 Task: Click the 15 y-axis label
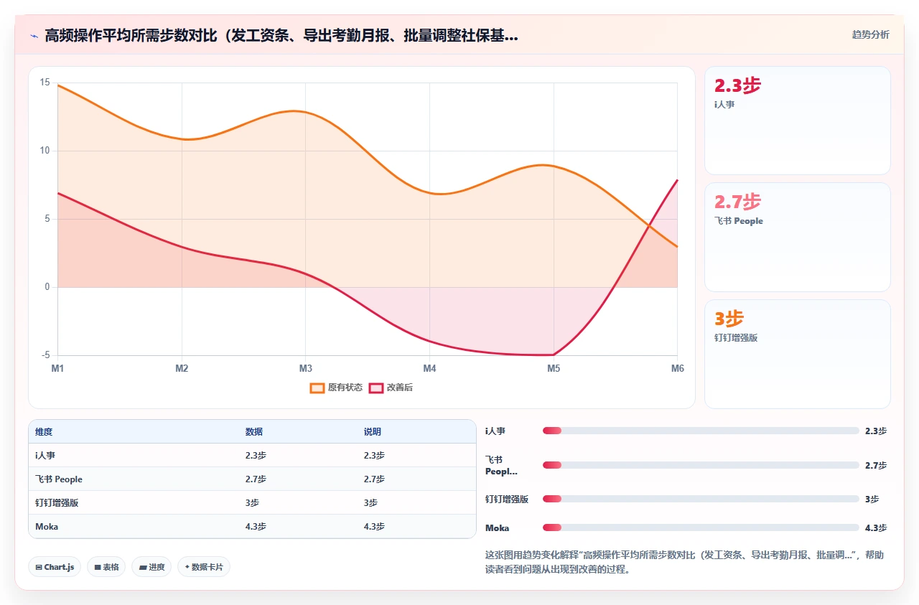point(45,83)
